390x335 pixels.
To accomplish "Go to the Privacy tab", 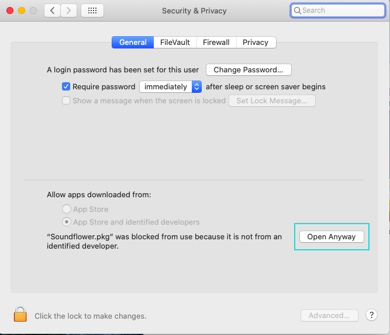I will 256,42.
